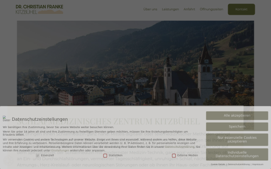Click the Kontakt button in header
This screenshot has height=169, width=271.
241,9
